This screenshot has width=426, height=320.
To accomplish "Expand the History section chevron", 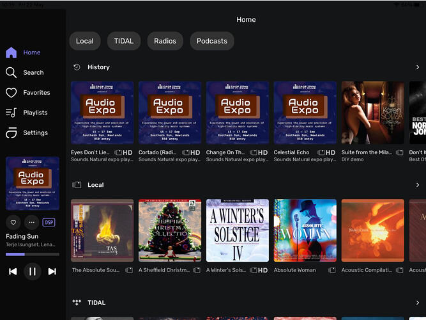I will coord(418,67).
